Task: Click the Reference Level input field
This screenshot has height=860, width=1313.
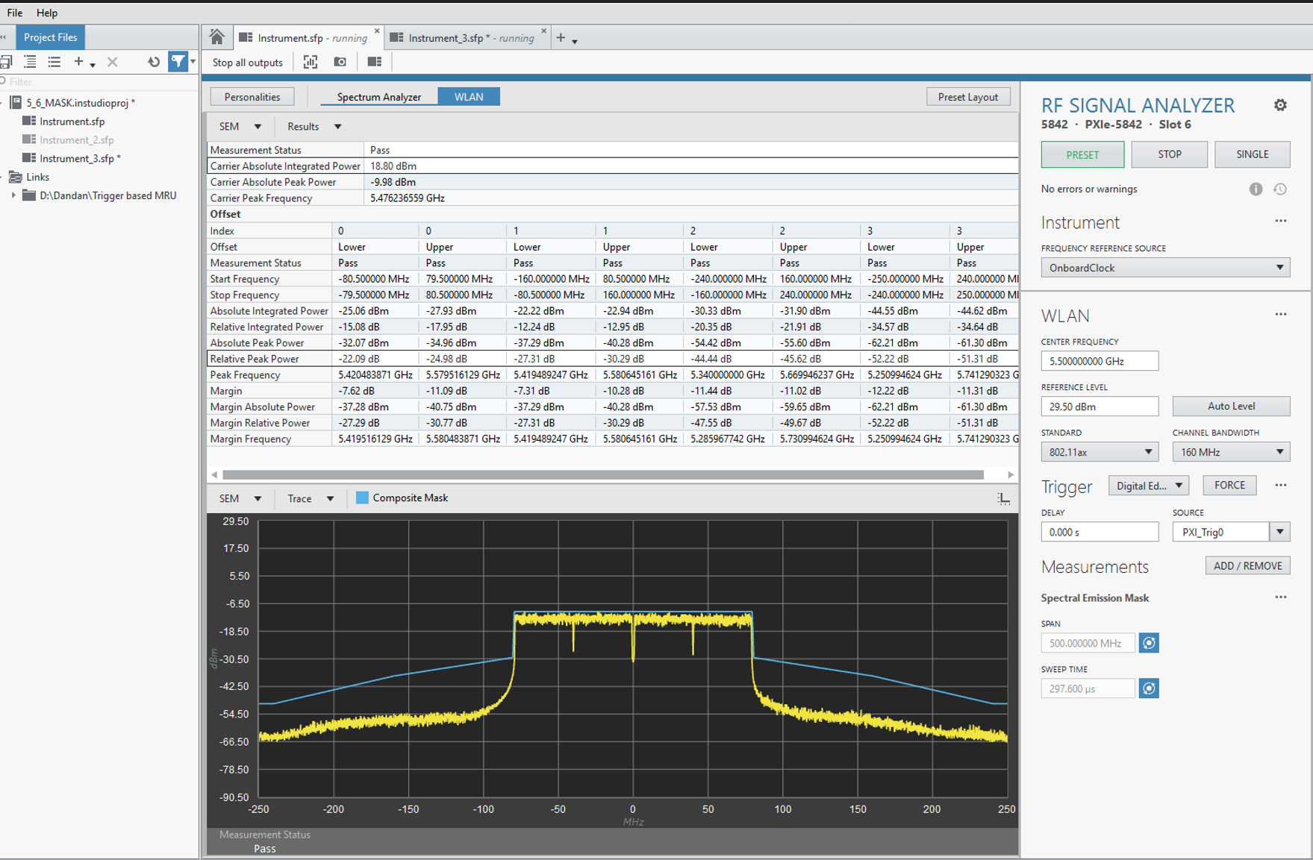Action: (1100, 407)
